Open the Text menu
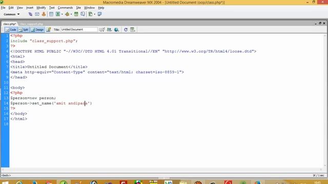Viewport: 328px width, 184px height. point(52,8)
